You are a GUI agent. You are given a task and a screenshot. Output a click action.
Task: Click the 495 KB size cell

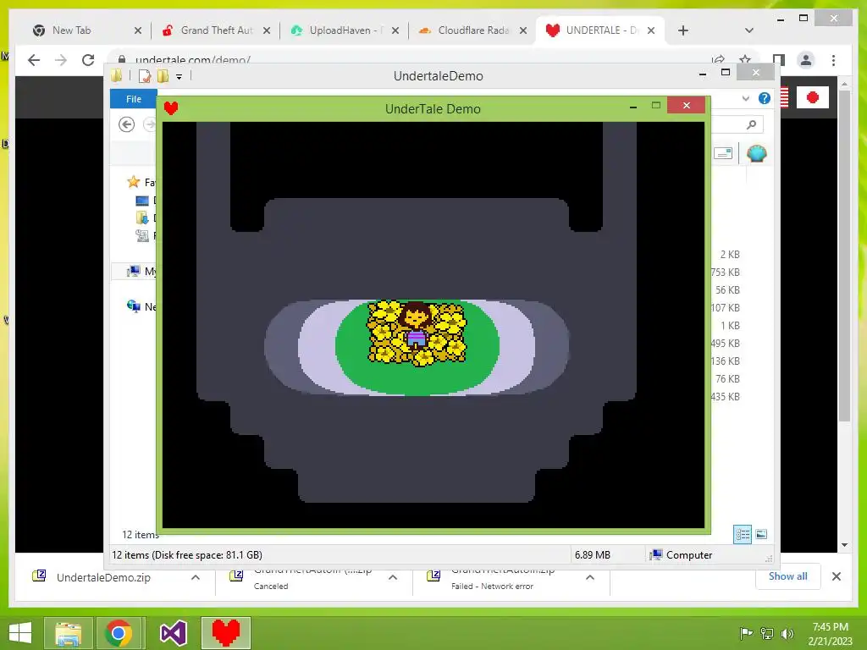pyautogui.click(x=725, y=344)
